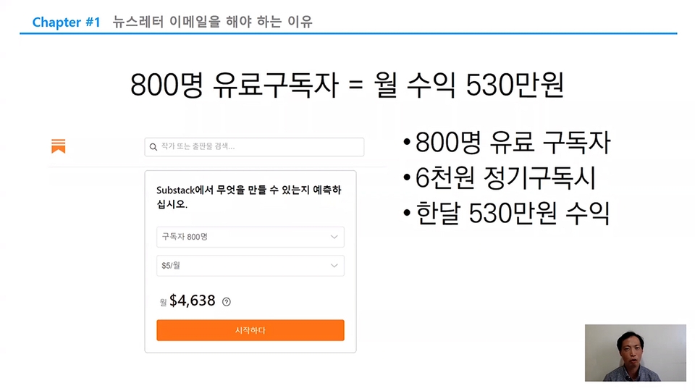Click the chevron arrow in the 구독자 800명 box

pos(334,237)
